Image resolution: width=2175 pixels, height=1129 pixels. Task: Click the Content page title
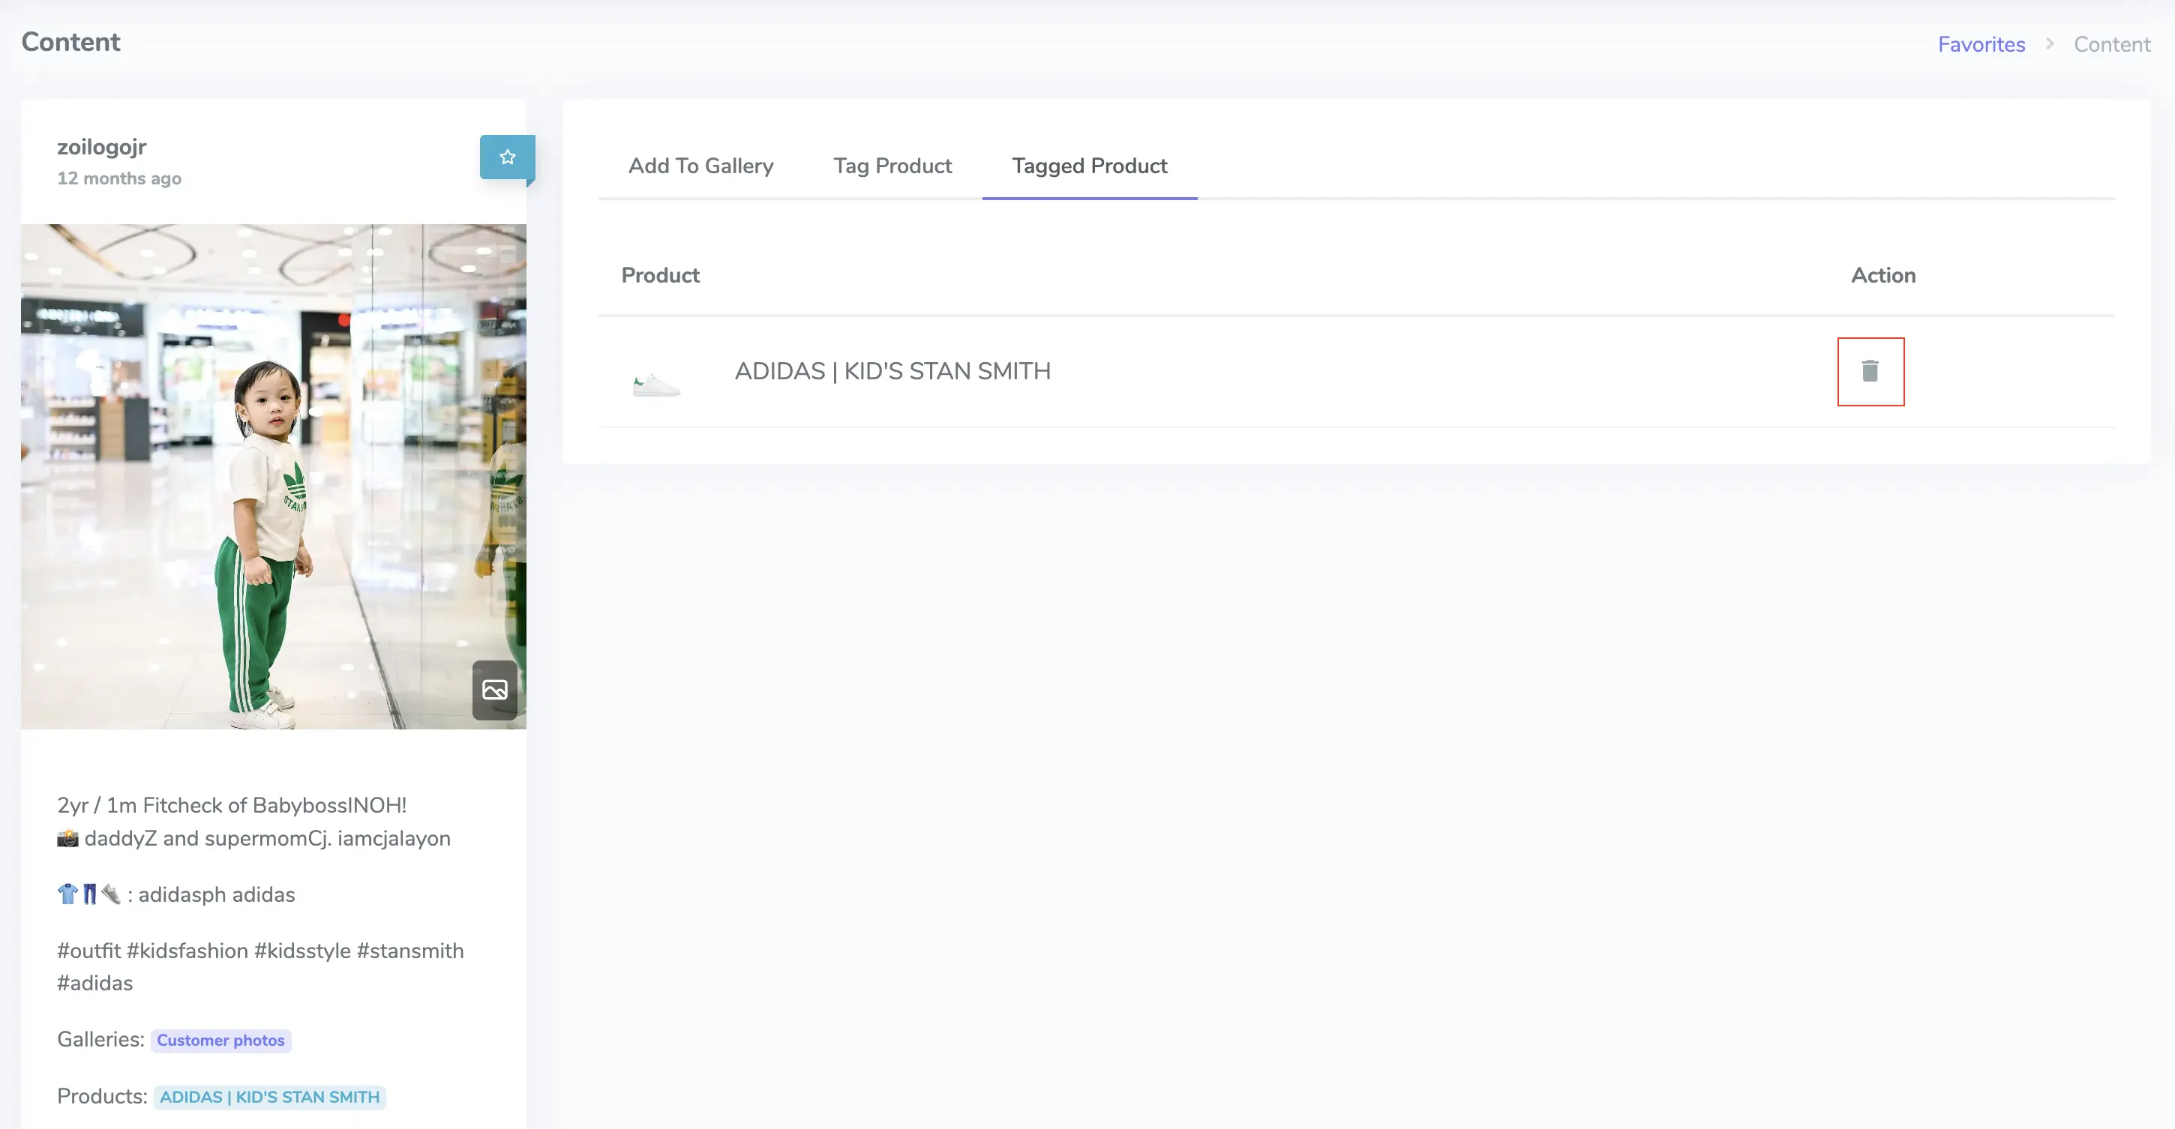[x=71, y=40]
